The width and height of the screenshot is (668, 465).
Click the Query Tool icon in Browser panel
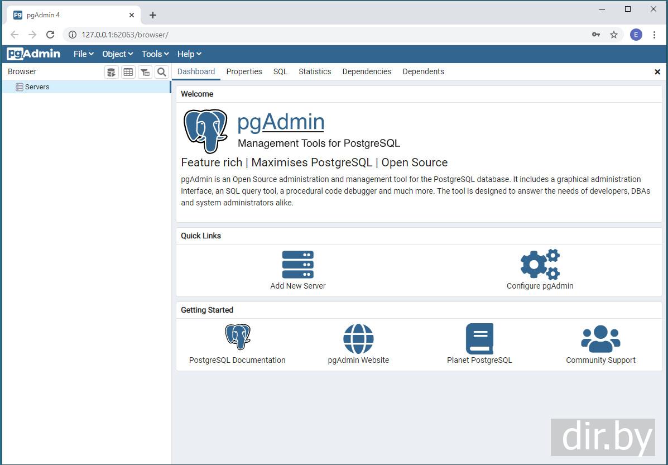click(112, 72)
